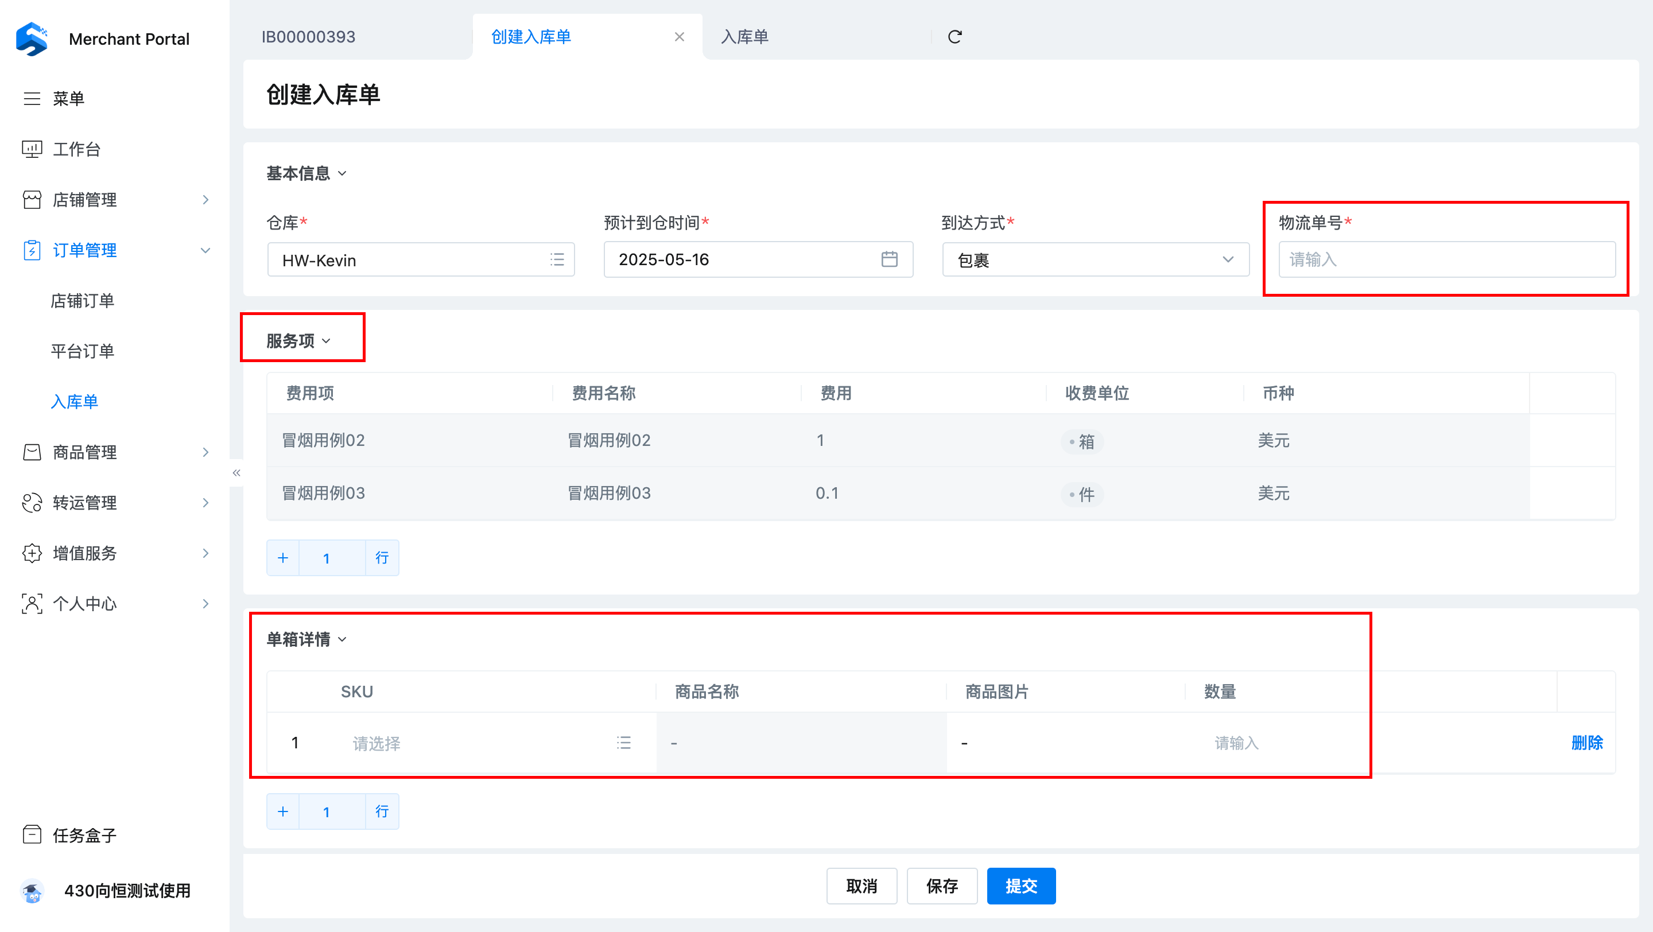This screenshot has height=932, width=1653.
Task: Click the 物流单号 input field
Action: [x=1446, y=259]
